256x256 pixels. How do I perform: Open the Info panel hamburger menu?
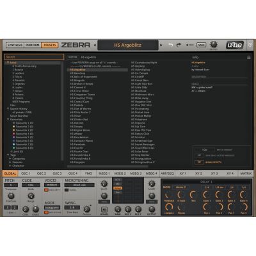coord(249,58)
